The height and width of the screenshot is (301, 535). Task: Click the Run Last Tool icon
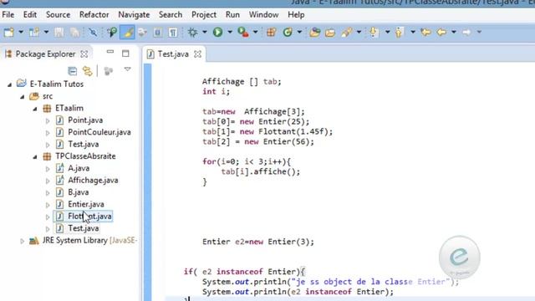coord(243,33)
